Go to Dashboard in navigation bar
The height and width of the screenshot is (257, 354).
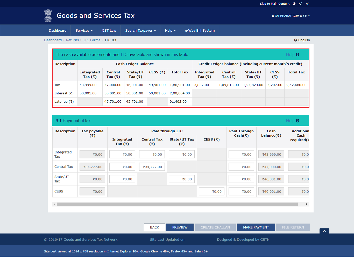point(58,30)
